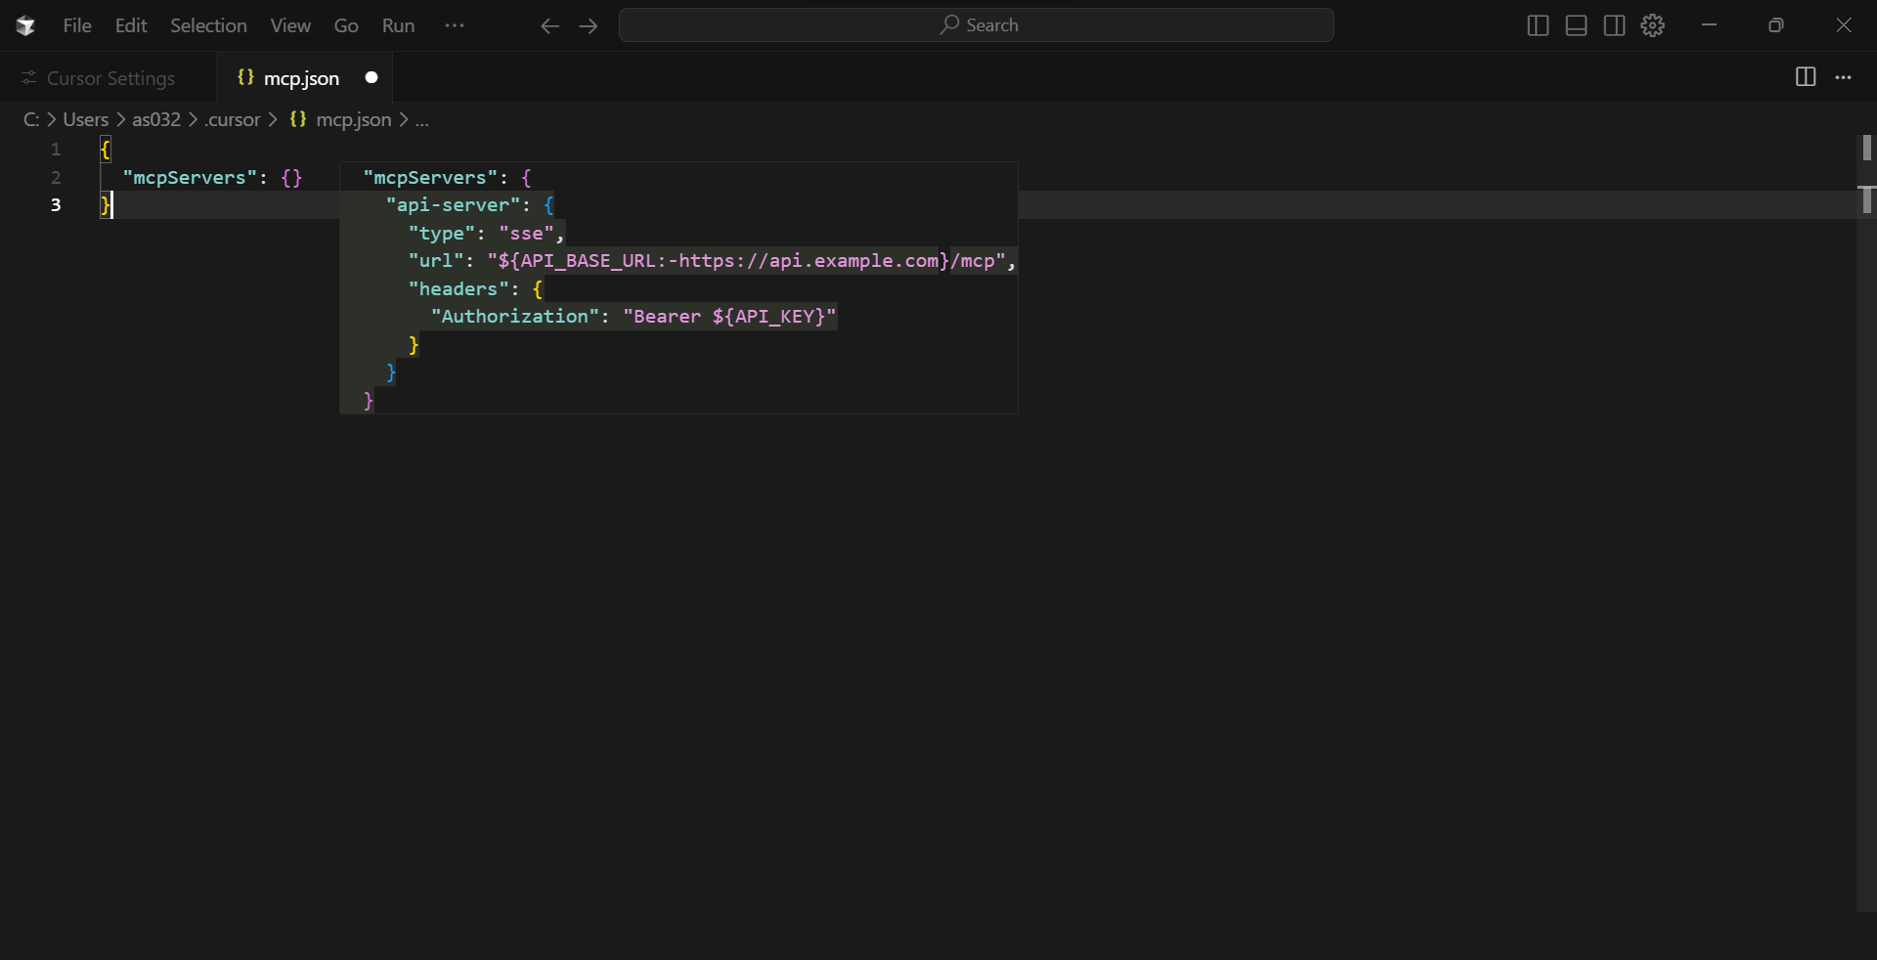1877x960 pixels.
Task: Click the "headers" suggestion line
Action: [x=475, y=289]
